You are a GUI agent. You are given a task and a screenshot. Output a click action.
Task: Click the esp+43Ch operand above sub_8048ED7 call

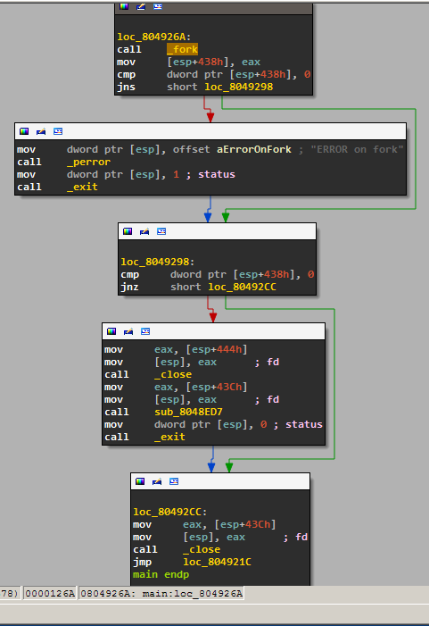click(217, 388)
